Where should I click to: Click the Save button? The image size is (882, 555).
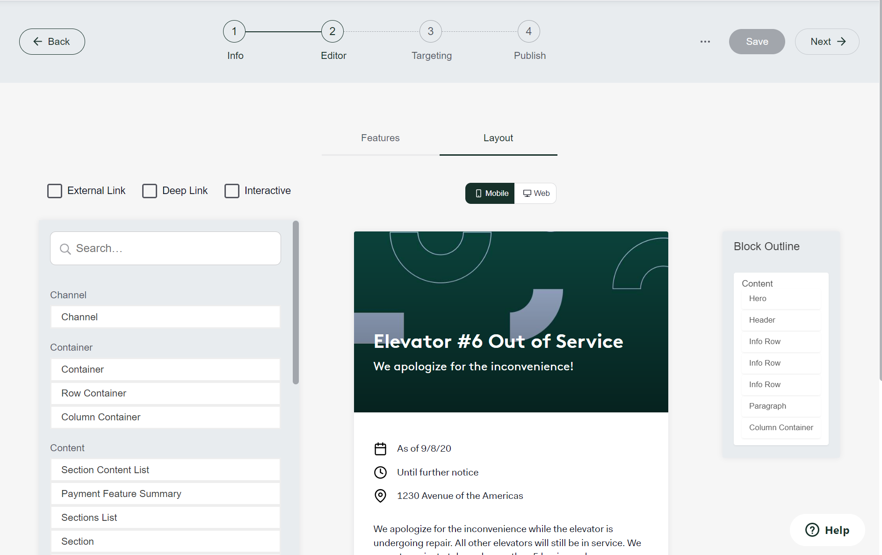click(757, 42)
